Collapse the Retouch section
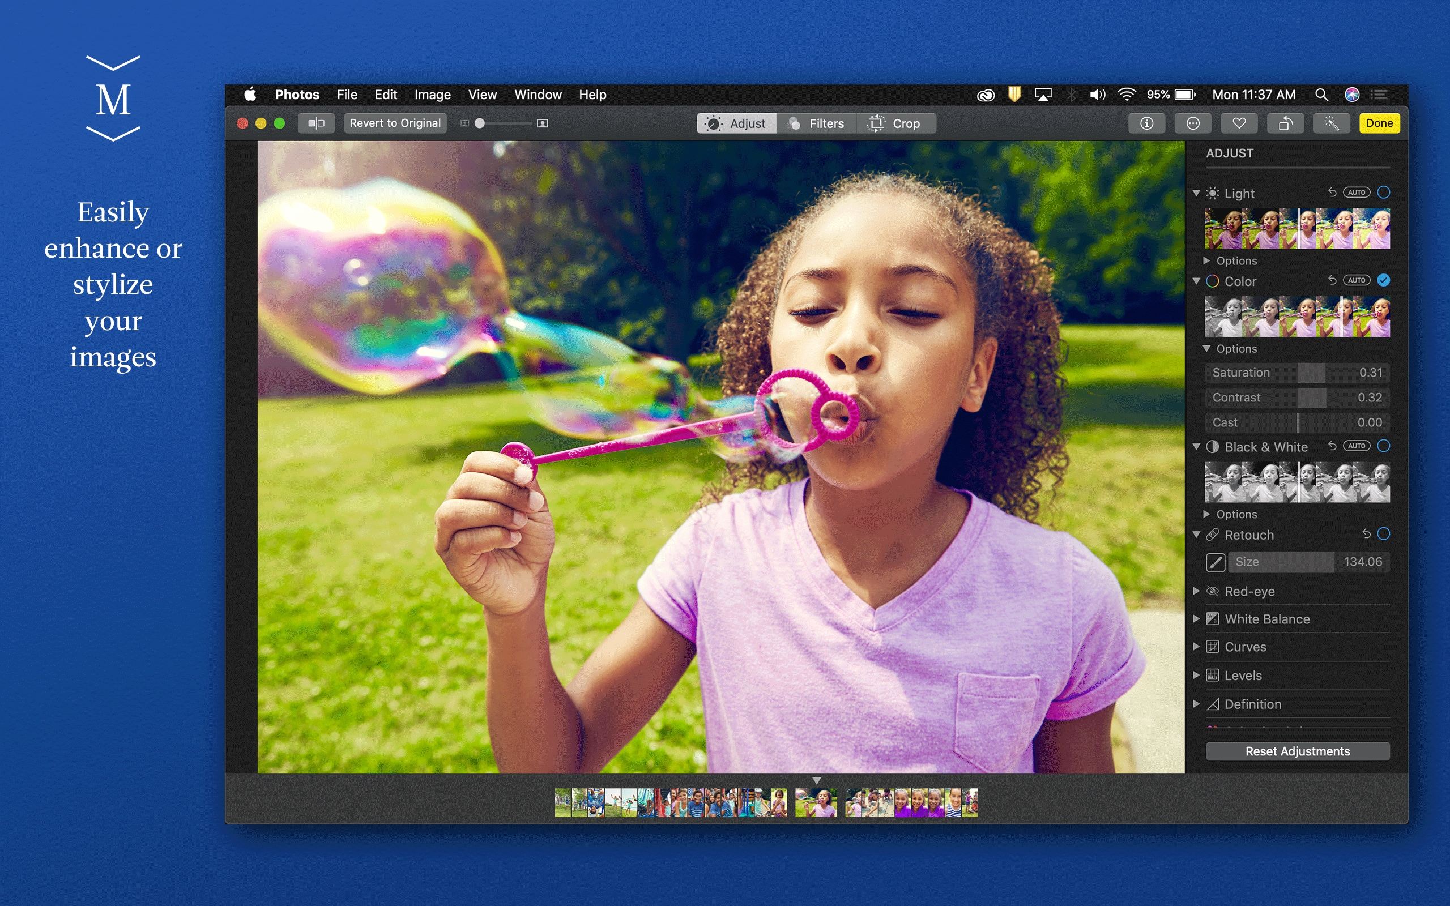1450x906 pixels. [x=1196, y=534]
